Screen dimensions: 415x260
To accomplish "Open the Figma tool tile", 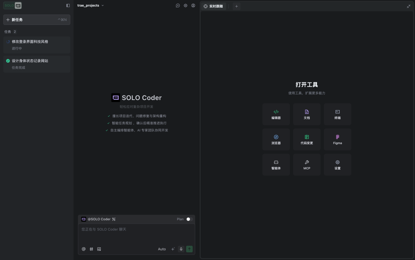I will pyautogui.click(x=337, y=139).
